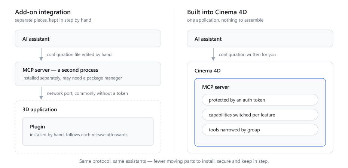Viewport: 348px width, 168px height.
Task: Select the 'MCP server — a second process' box
Action: [88, 74]
